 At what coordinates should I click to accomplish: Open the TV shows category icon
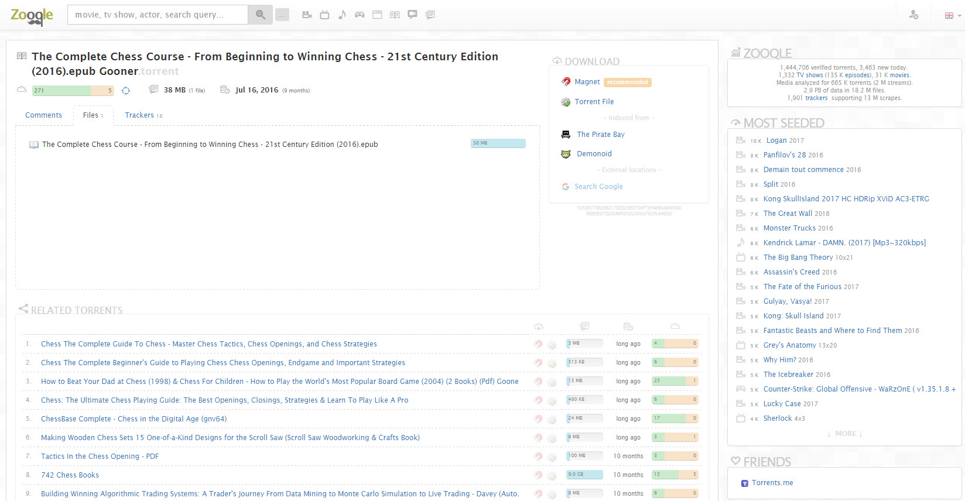(324, 15)
